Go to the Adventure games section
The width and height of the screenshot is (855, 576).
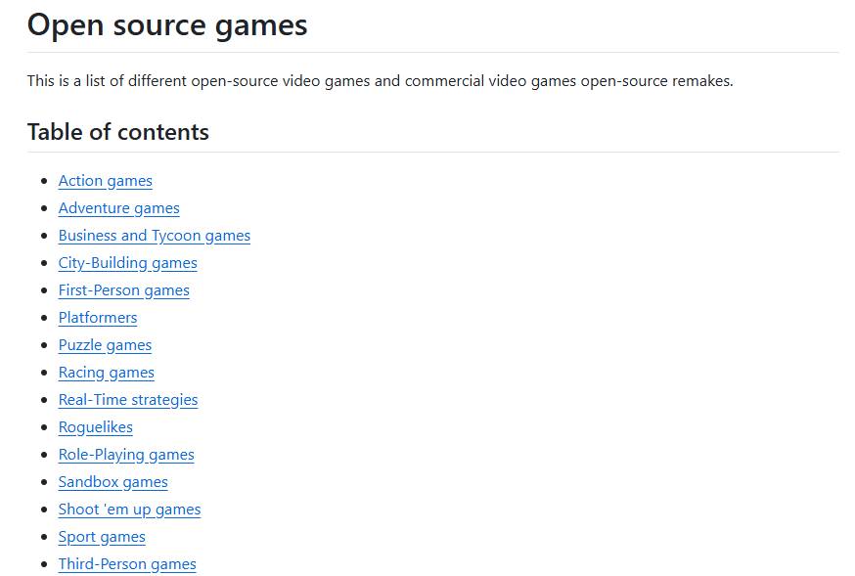tap(118, 208)
